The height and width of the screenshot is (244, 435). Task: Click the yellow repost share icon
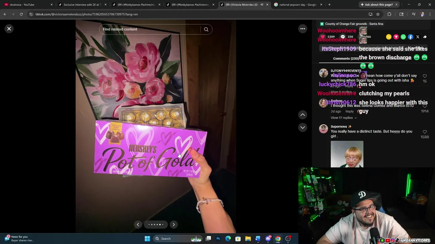pos(389,37)
